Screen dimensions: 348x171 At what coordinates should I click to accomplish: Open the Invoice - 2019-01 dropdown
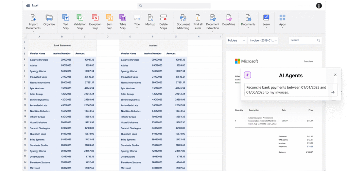click(263, 41)
